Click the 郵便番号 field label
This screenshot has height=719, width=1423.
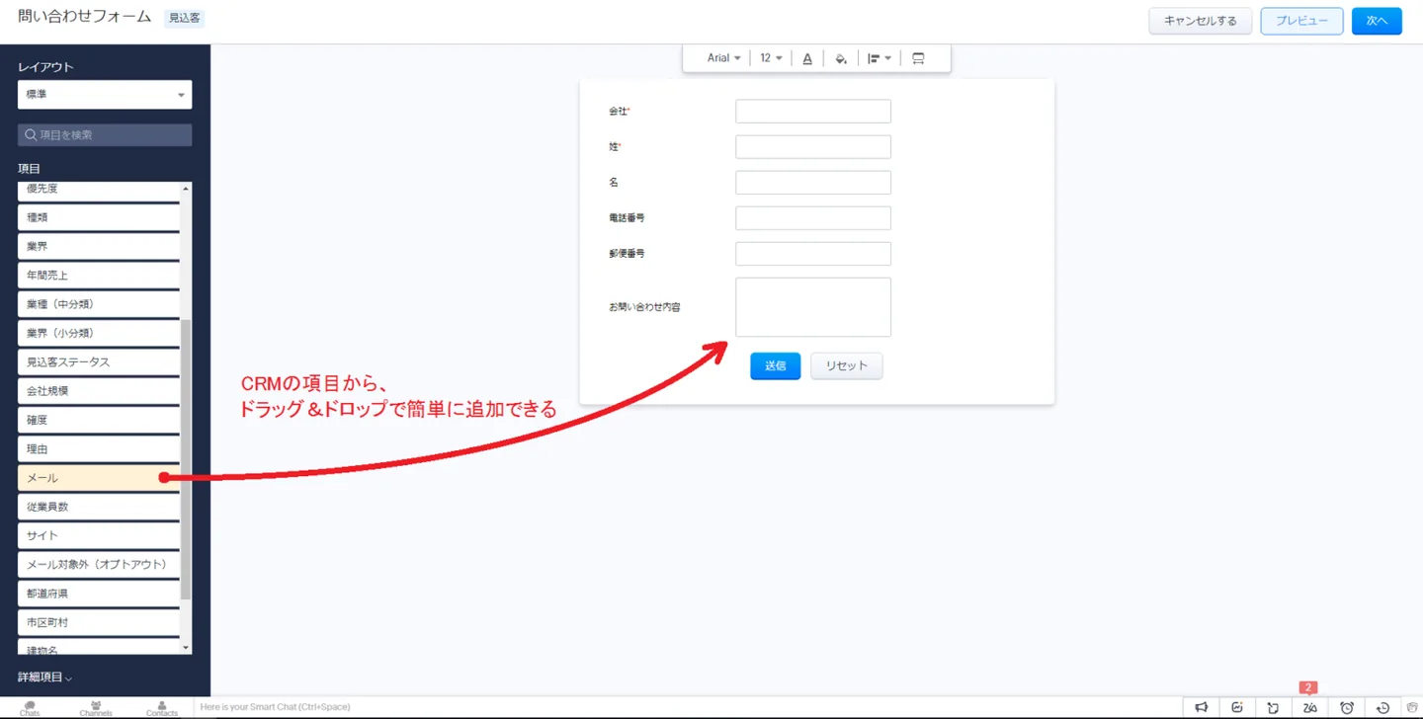click(627, 254)
